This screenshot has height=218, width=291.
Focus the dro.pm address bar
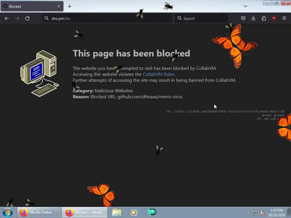(x=107, y=18)
